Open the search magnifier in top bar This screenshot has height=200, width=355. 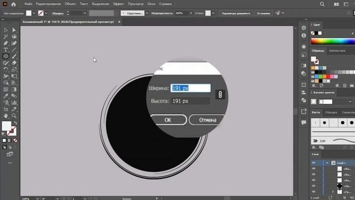click(322, 4)
